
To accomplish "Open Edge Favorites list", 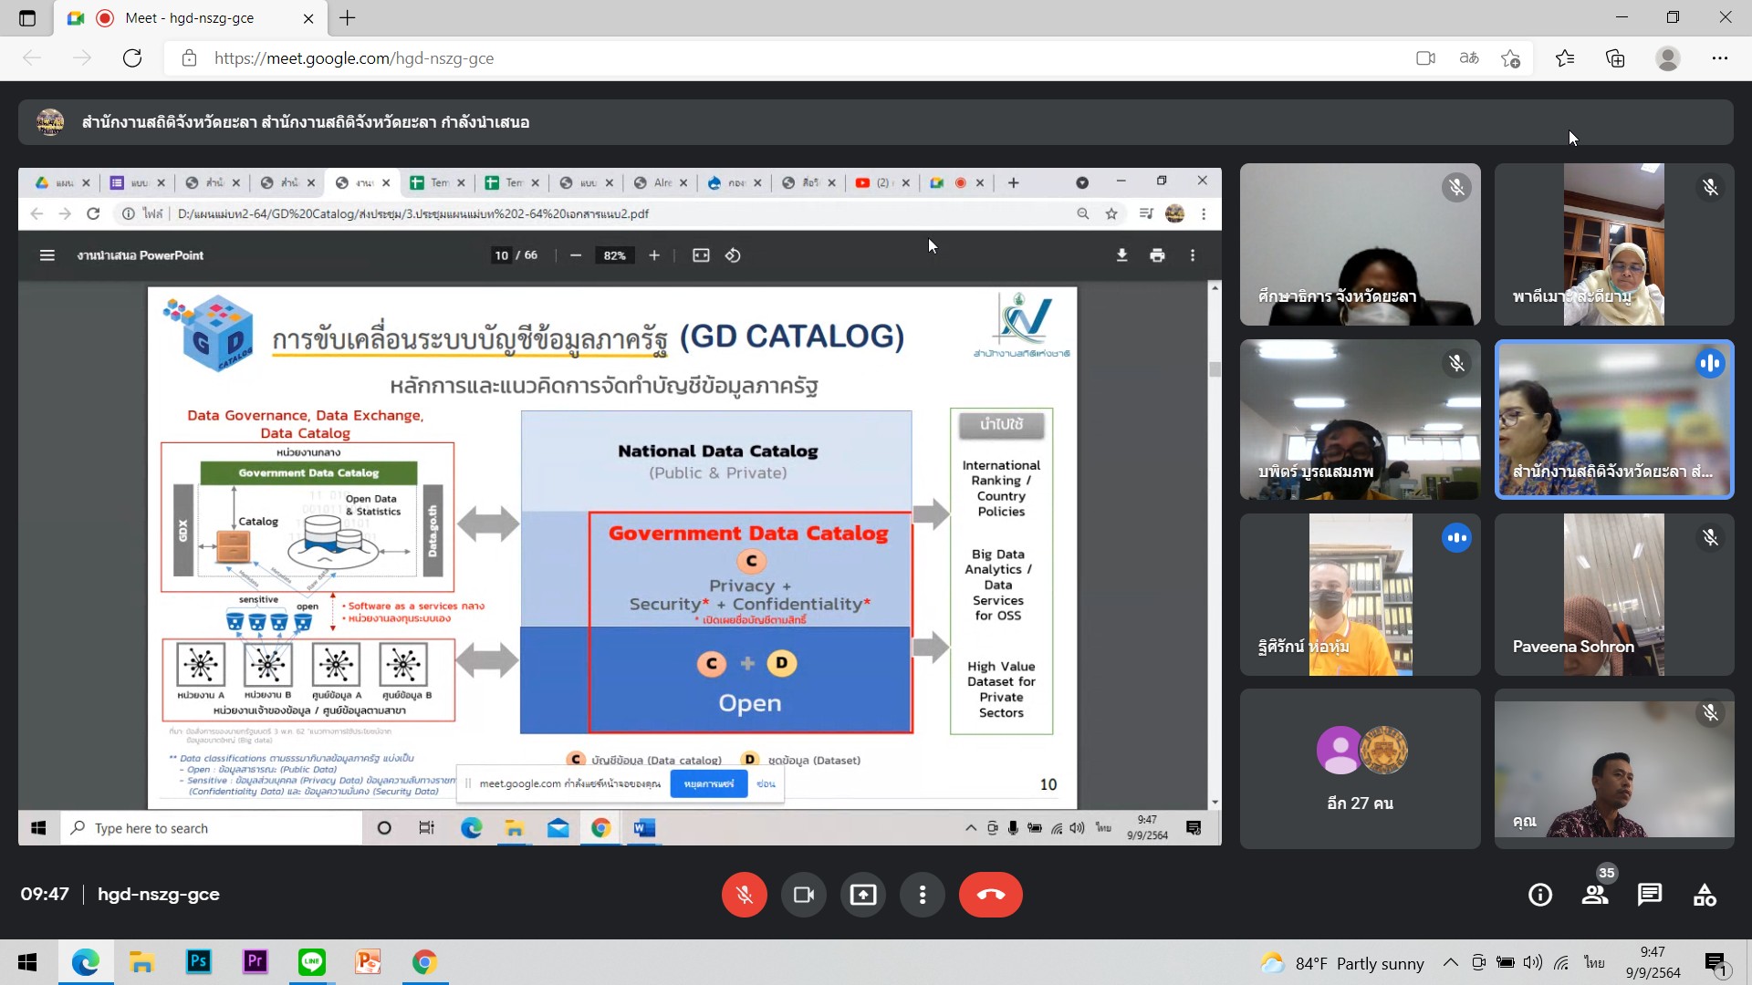I will (x=1565, y=58).
